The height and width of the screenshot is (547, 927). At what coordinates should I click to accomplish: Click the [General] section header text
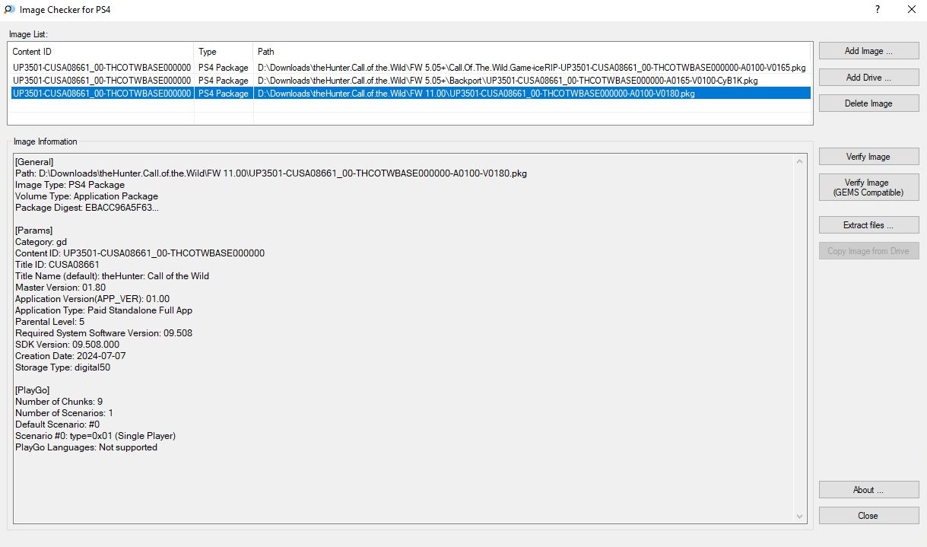(34, 162)
